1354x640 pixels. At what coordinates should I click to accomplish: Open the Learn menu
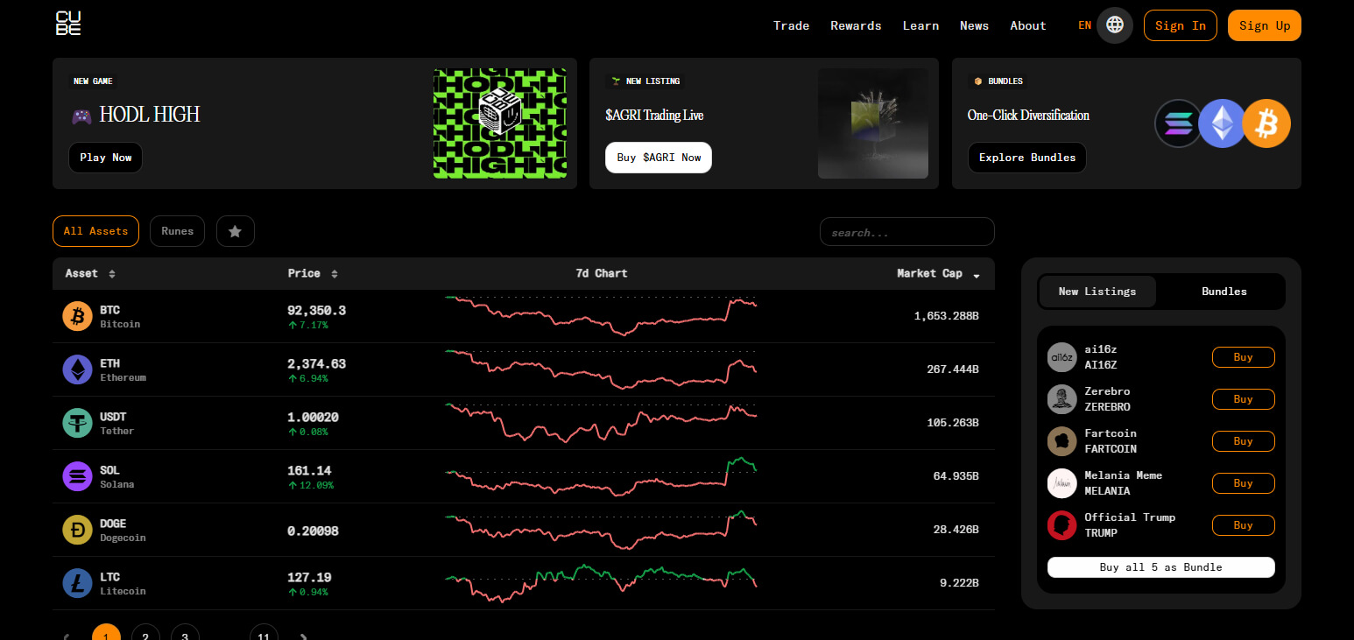920,25
